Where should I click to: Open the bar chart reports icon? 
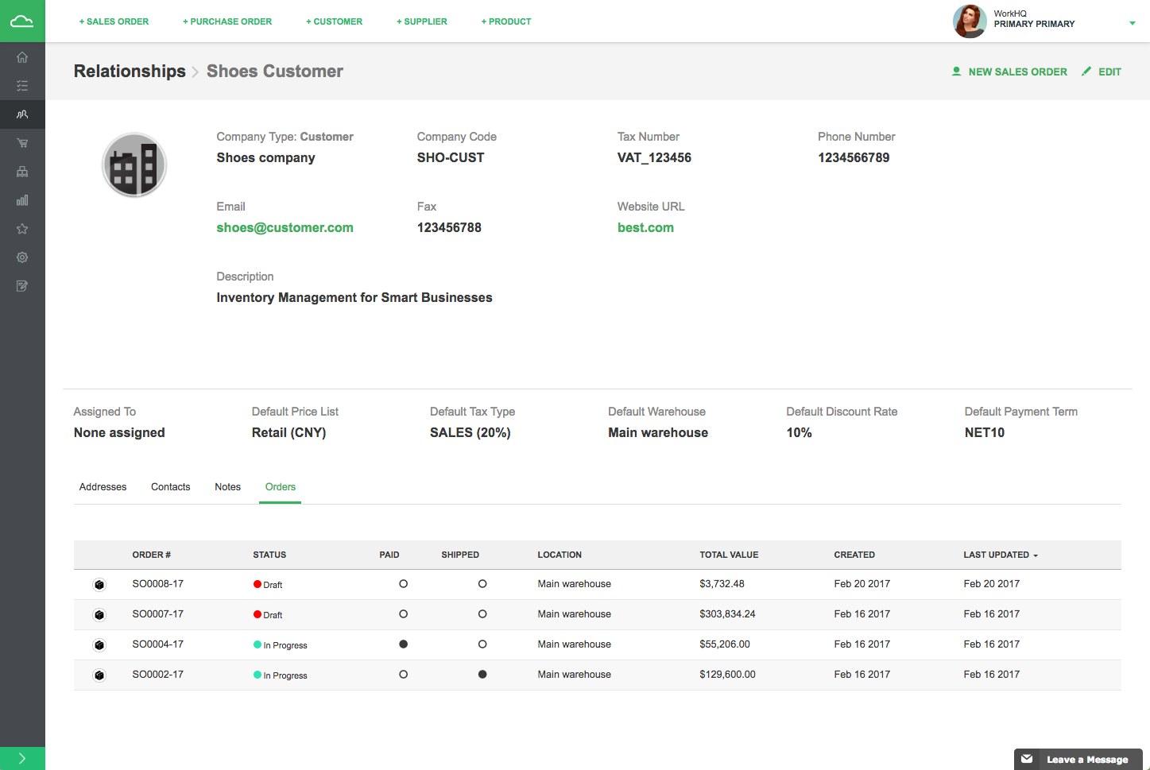coord(22,200)
